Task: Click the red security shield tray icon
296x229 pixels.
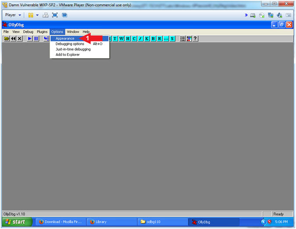Action: point(269,222)
